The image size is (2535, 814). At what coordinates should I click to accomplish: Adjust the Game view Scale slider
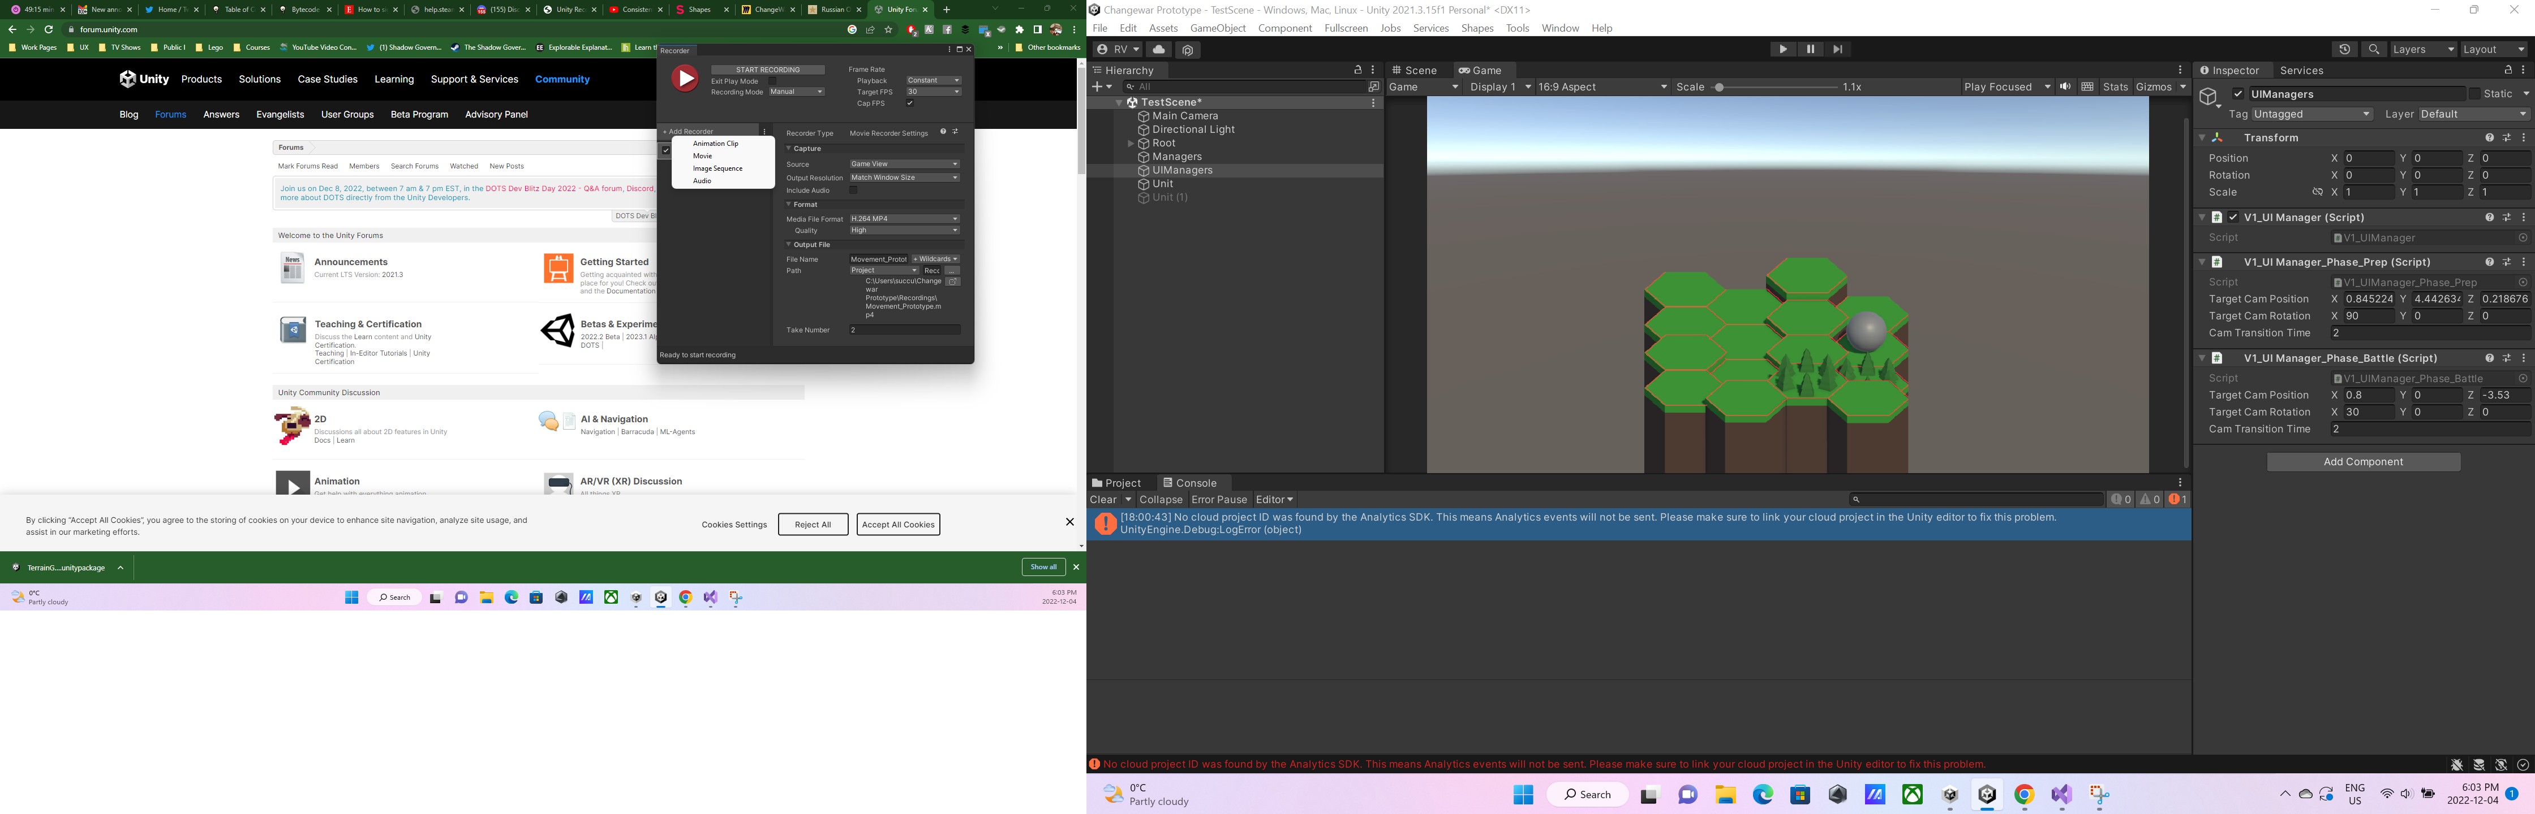click(1718, 86)
